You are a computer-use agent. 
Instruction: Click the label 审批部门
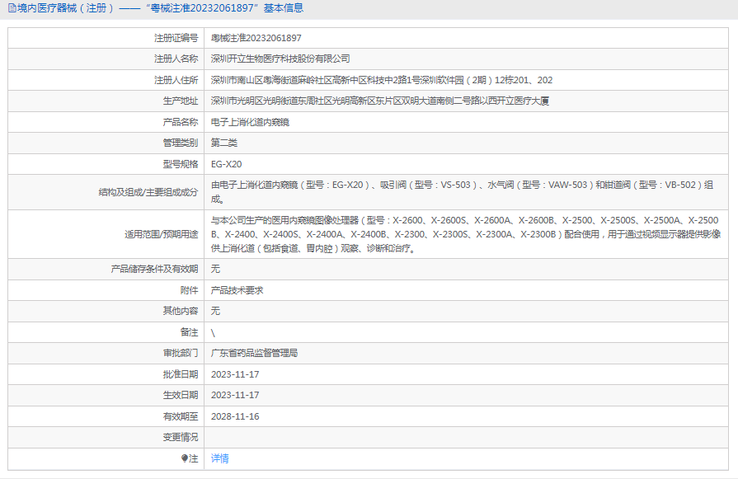(181, 354)
